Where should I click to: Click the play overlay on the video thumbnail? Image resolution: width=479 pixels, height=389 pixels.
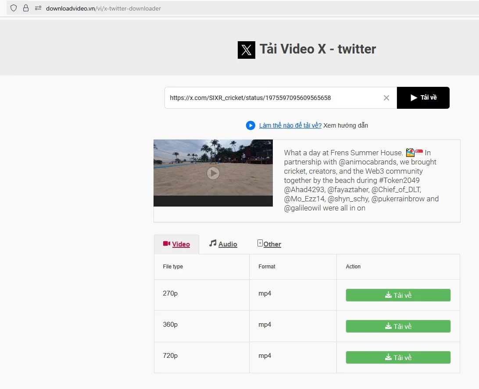pos(213,173)
